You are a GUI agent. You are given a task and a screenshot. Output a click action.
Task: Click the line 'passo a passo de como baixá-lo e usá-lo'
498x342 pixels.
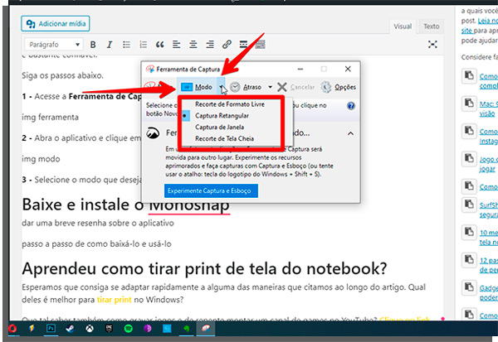point(96,243)
